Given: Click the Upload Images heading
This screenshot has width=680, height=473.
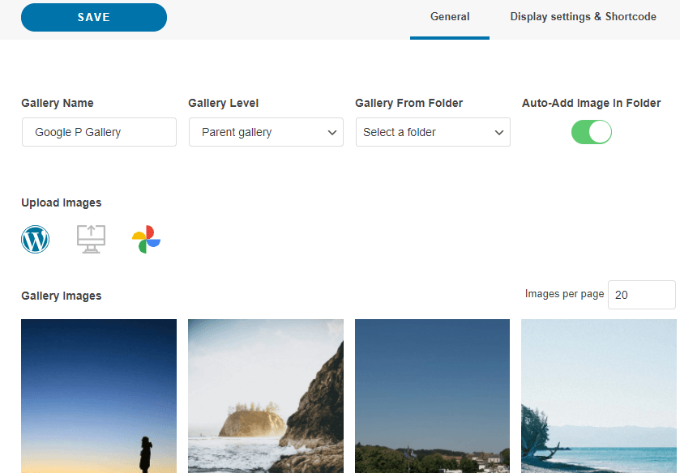Looking at the screenshot, I should tap(62, 202).
